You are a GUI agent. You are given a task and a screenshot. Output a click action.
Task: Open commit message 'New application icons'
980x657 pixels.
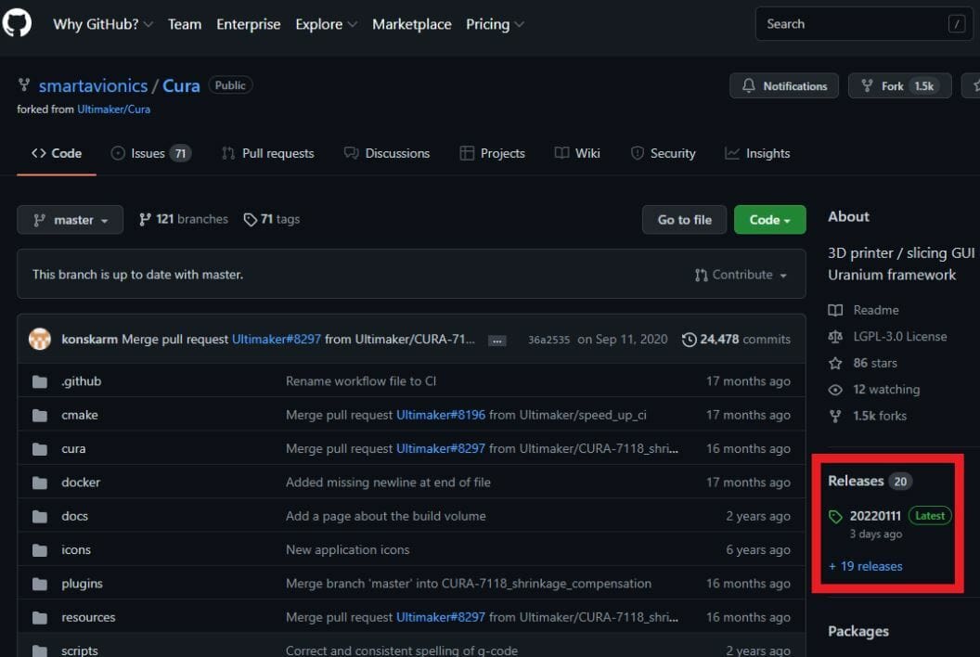[x=347, y=550]
